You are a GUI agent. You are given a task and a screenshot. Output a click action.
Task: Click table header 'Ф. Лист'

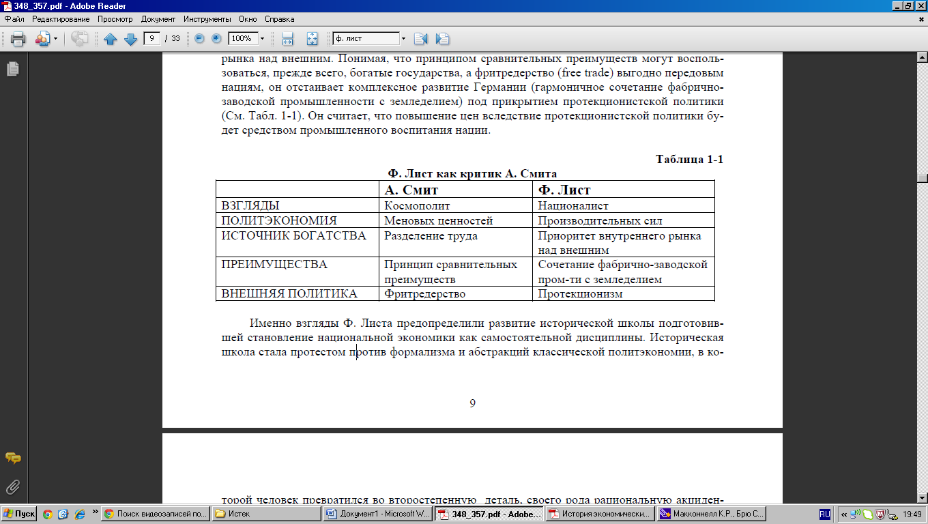(564, 190)
